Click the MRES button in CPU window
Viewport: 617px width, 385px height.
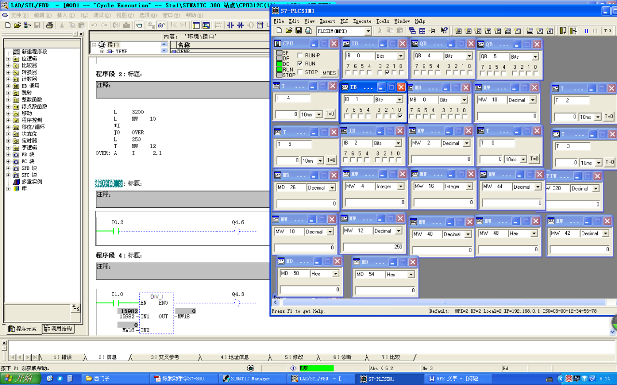[329, 73]
